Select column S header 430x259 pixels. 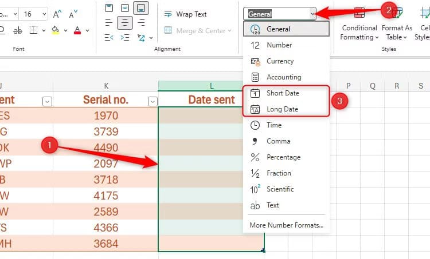pos(421,86)
